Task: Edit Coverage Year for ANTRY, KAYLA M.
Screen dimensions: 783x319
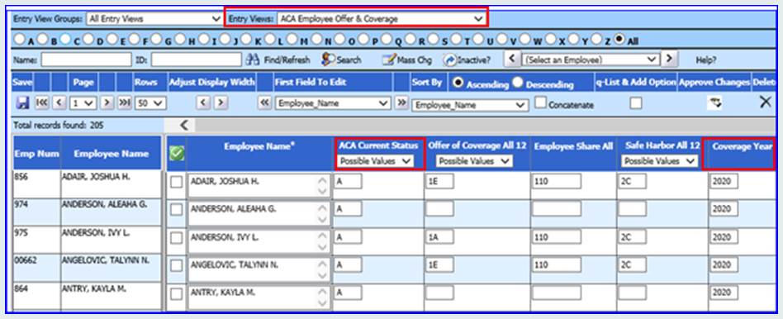Action: point(724,293)
